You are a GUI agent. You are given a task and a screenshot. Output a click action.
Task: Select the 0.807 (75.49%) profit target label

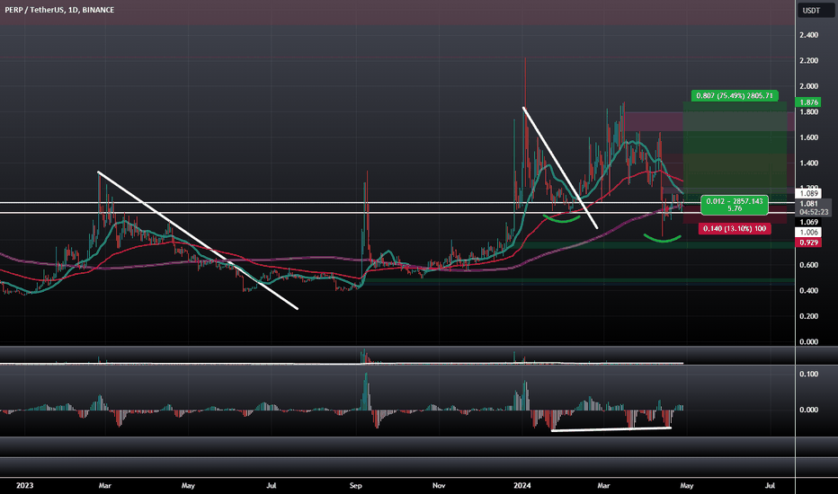coord(735,95)
